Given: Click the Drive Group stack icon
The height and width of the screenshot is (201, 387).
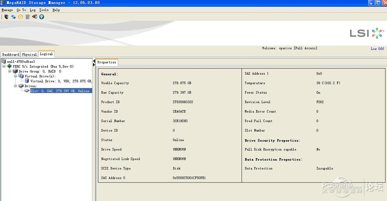Looking at the screenshot, I should pyautogui.click(x=15, y=71).
